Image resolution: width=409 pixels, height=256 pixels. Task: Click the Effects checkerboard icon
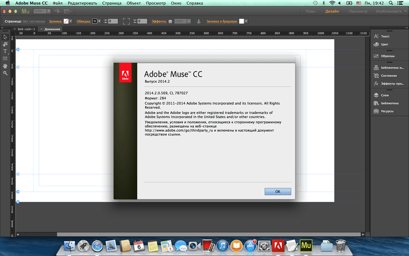170,21
